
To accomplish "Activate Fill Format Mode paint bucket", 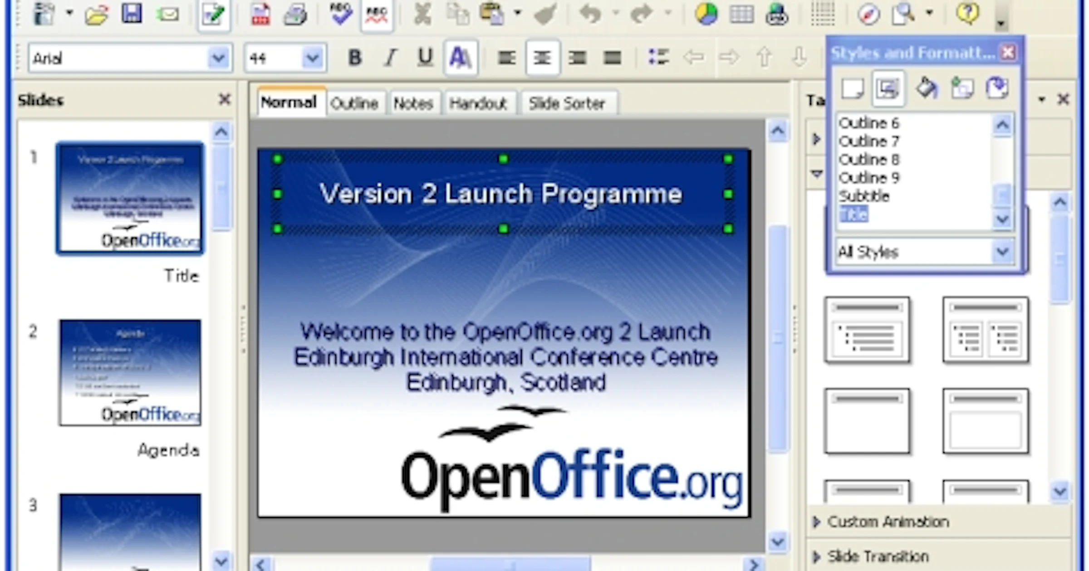I will pyautogui.click(x=927, y=88).
